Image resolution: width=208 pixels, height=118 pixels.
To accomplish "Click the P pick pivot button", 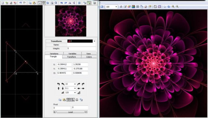I will point(86,112).
